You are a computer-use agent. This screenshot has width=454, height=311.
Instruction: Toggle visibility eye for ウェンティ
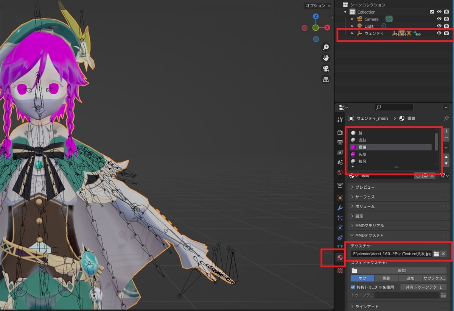point(439,33)
